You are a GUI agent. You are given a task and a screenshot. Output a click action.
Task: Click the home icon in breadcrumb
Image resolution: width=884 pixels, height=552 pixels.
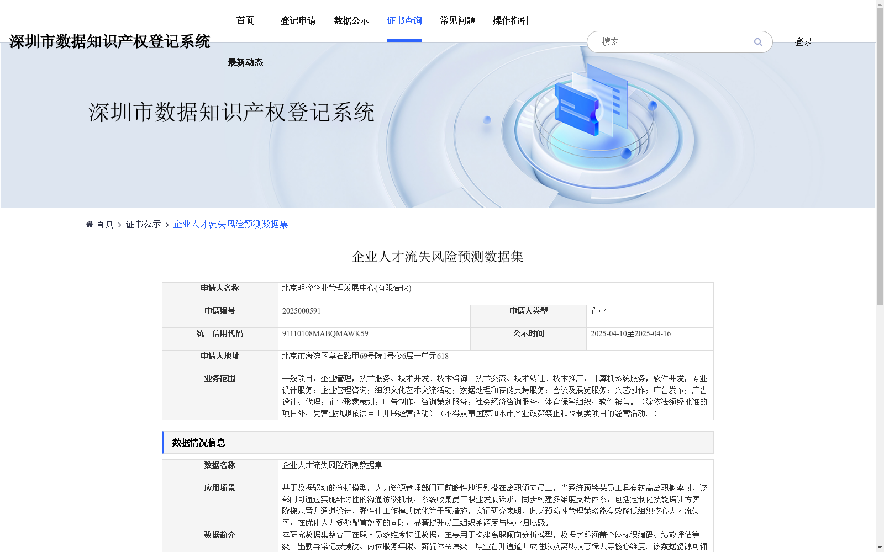(90, 224)
